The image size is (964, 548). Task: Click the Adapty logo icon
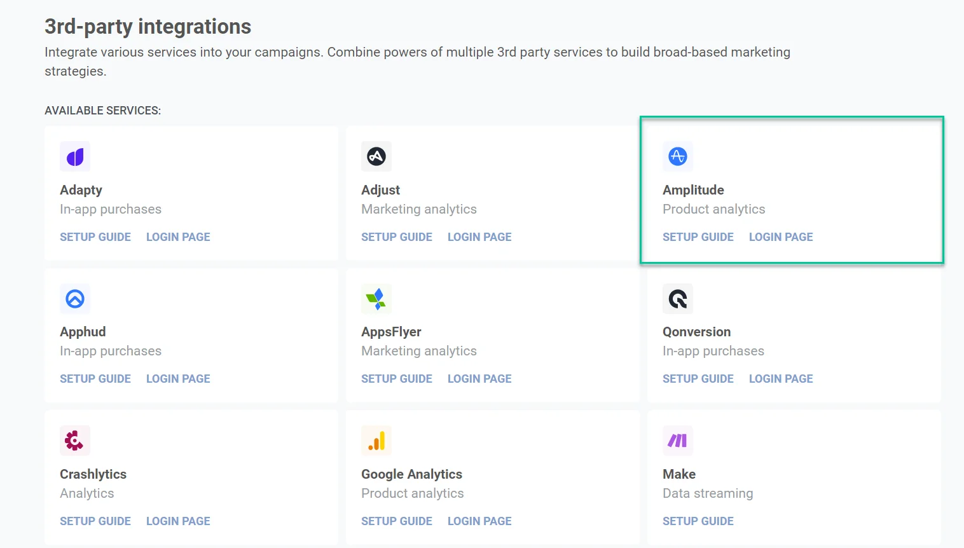[75, 156]
